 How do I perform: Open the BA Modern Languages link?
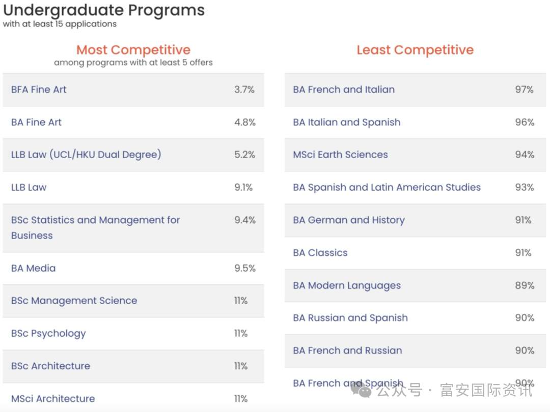[347, 285]
